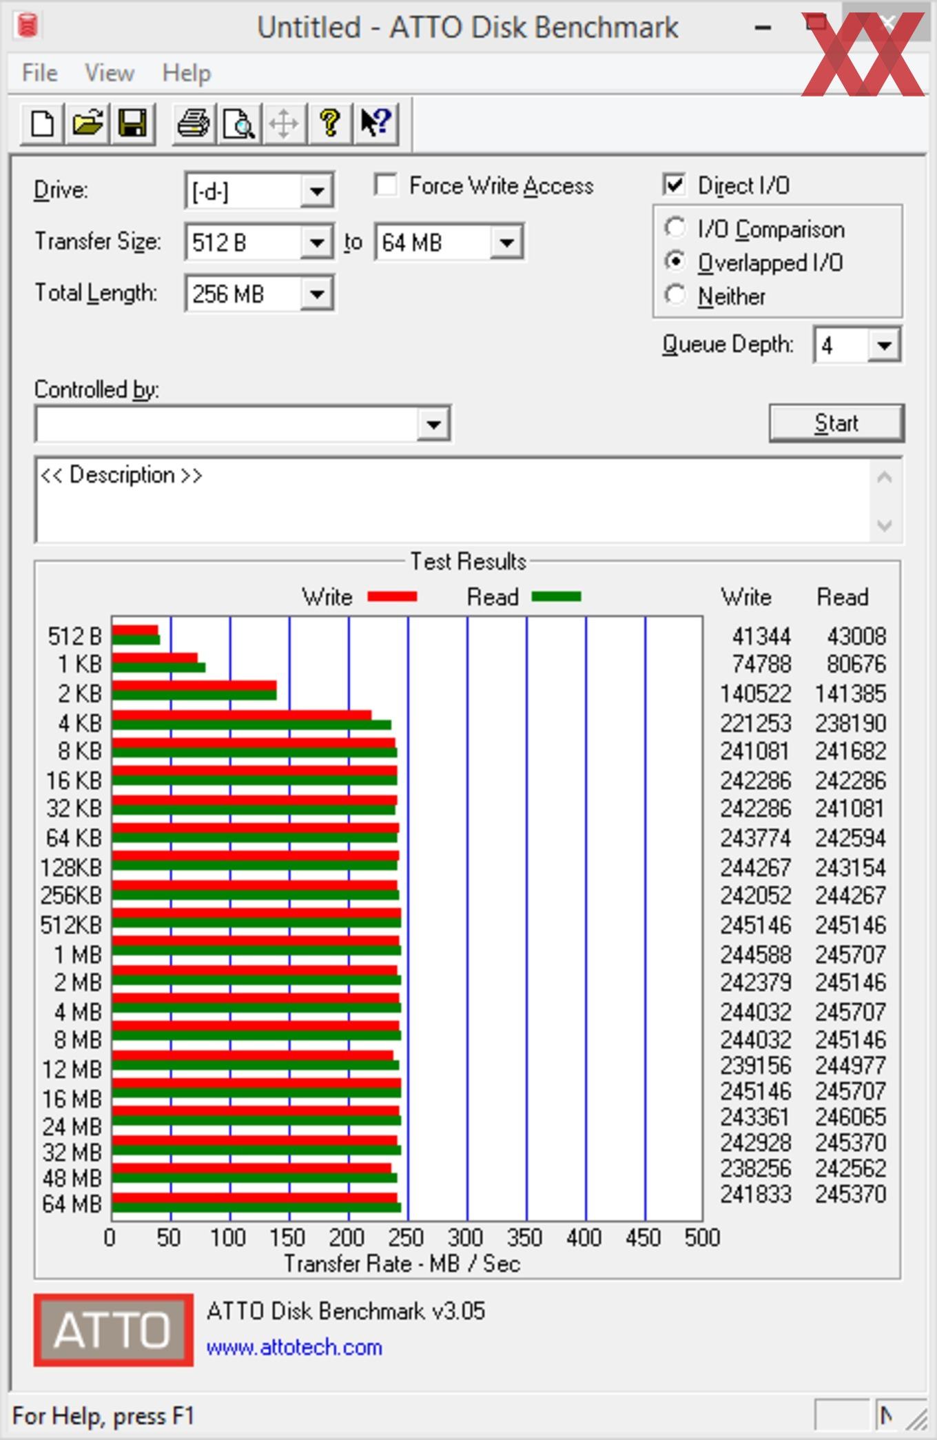Open About via the question mark icon

330,124
